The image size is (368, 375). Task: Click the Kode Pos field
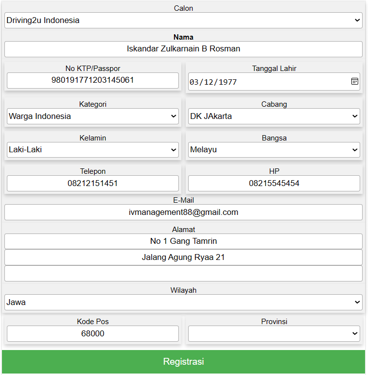93,334
